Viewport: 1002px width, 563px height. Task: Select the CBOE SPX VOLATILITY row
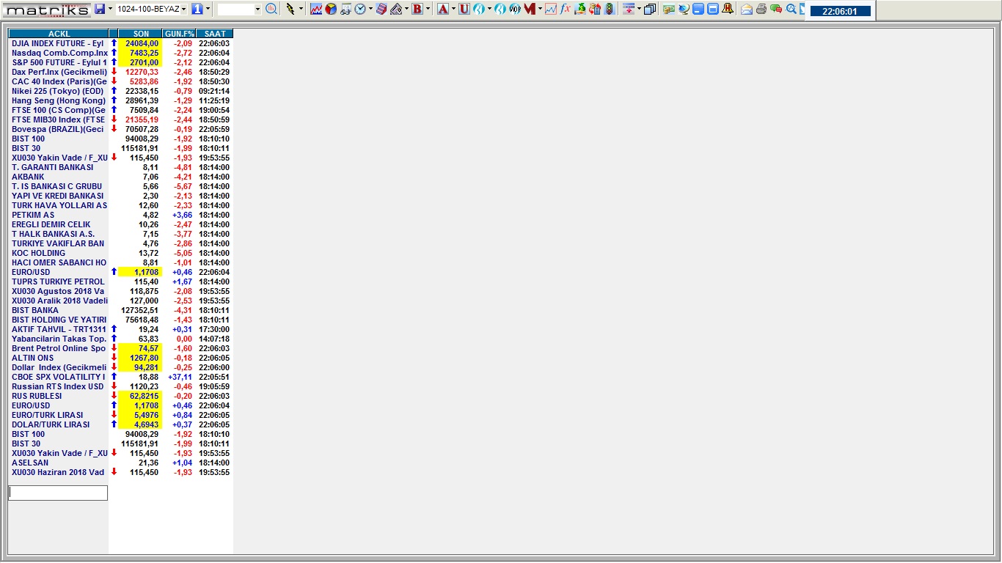121,377
